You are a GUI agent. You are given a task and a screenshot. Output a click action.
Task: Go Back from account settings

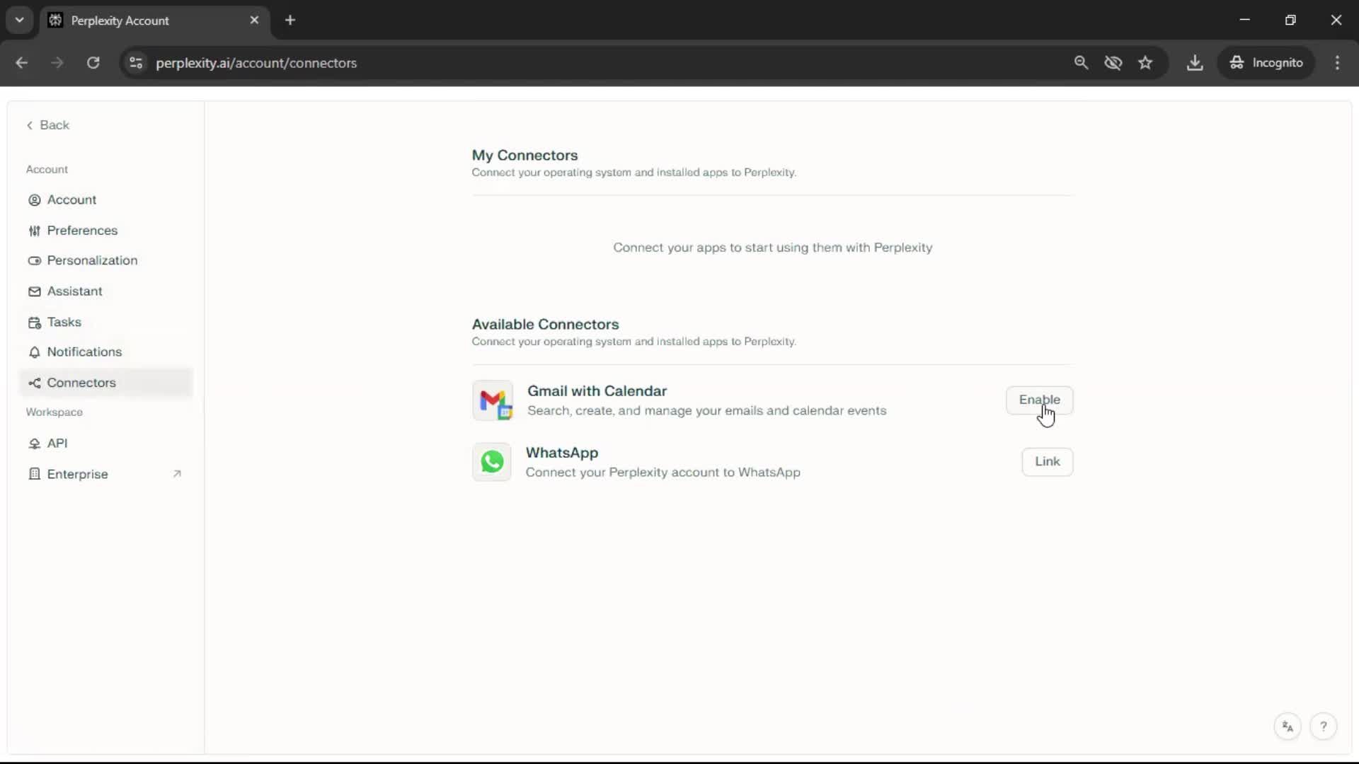48,125
